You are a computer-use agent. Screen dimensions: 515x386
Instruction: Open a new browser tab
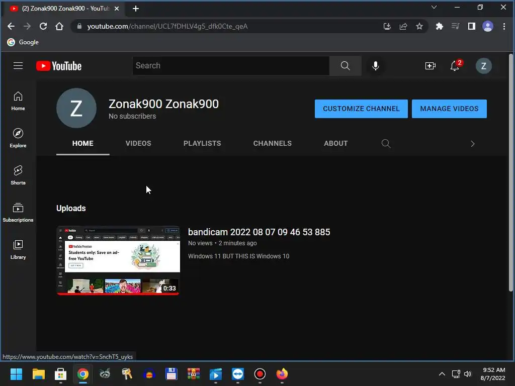[136, 9]
